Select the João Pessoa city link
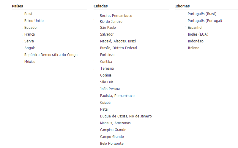238x148 pixels. [110, 89]
